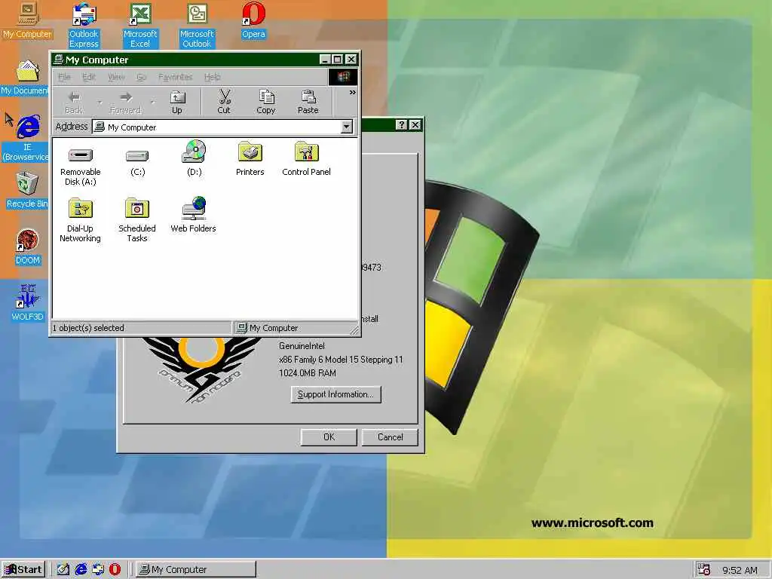Click the Windows logo throbber icon
Viewport: 772px width, 579px height.
(343, 77)
